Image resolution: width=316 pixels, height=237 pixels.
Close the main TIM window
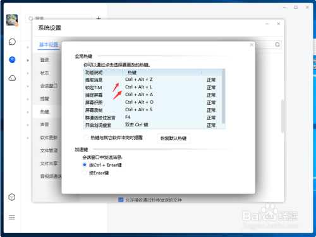point(307,7)
